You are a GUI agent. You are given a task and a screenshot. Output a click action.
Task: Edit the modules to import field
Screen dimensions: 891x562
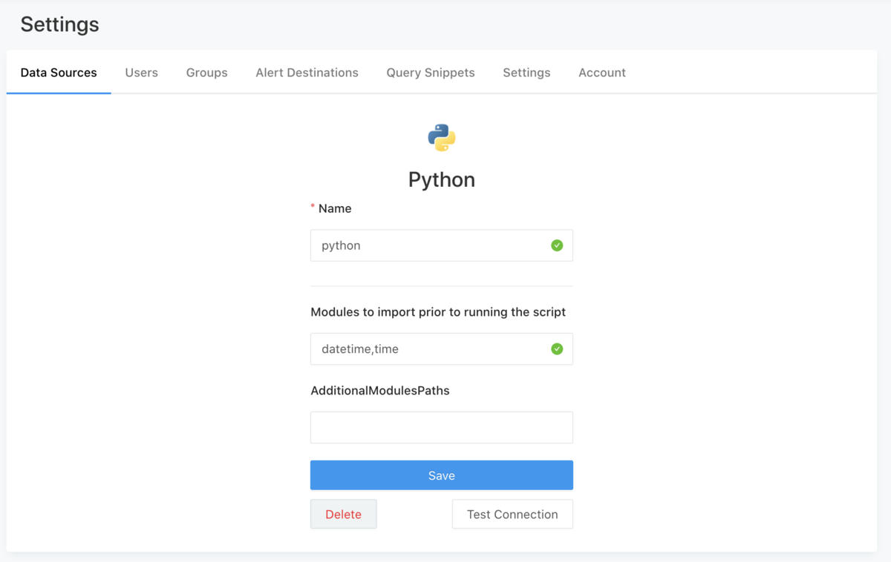(x=442, y=349)
